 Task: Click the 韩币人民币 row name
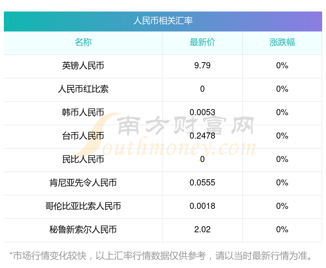(x=83, y=112)
